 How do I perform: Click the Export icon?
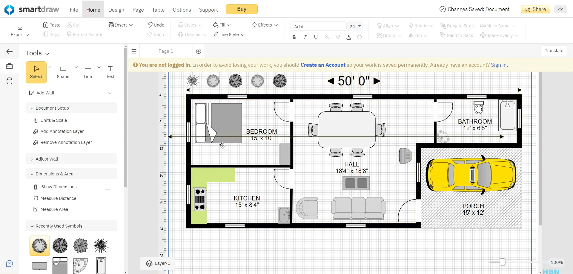click(x=19, y=26)
